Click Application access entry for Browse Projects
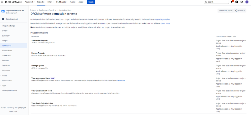This screenshot has width=251, height=115. [229, 60]
